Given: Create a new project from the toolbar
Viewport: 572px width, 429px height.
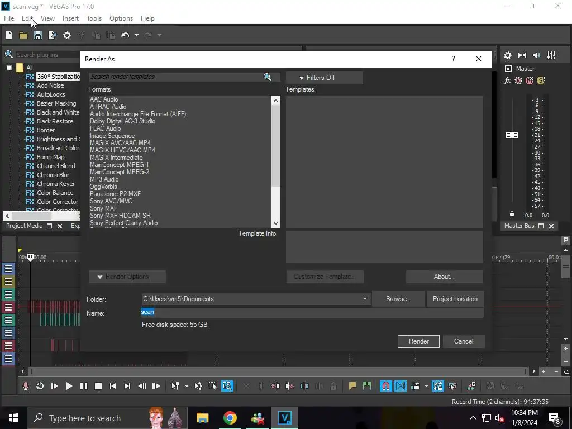Looking at the screenshot, I should 9,35.
